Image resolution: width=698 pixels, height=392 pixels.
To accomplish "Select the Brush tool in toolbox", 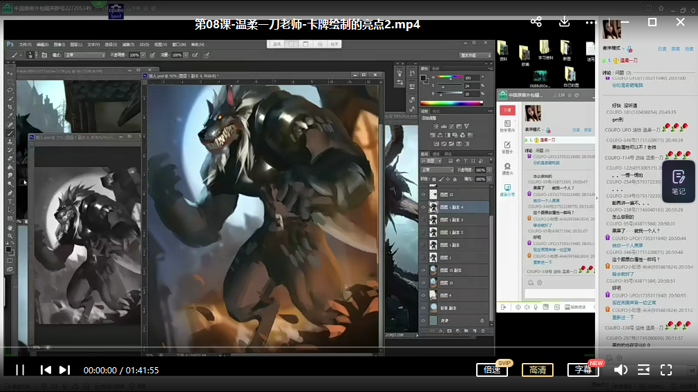I will pos(10,133).
